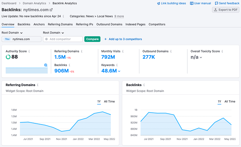The width and height of the screenshot is (241, 147).
Task: Click Referring Domains 1.5M value
Action: pyautogui.click(x=60, y=57)
